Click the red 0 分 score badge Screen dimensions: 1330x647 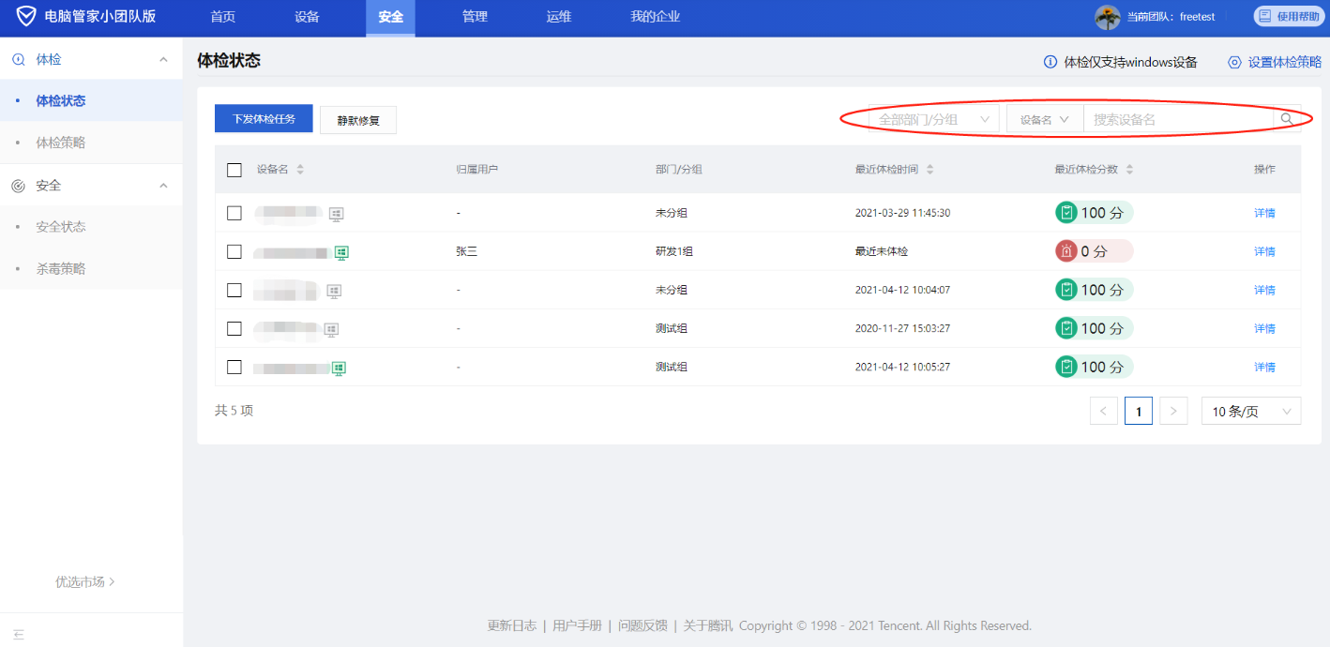click(x=1094, y=251)
